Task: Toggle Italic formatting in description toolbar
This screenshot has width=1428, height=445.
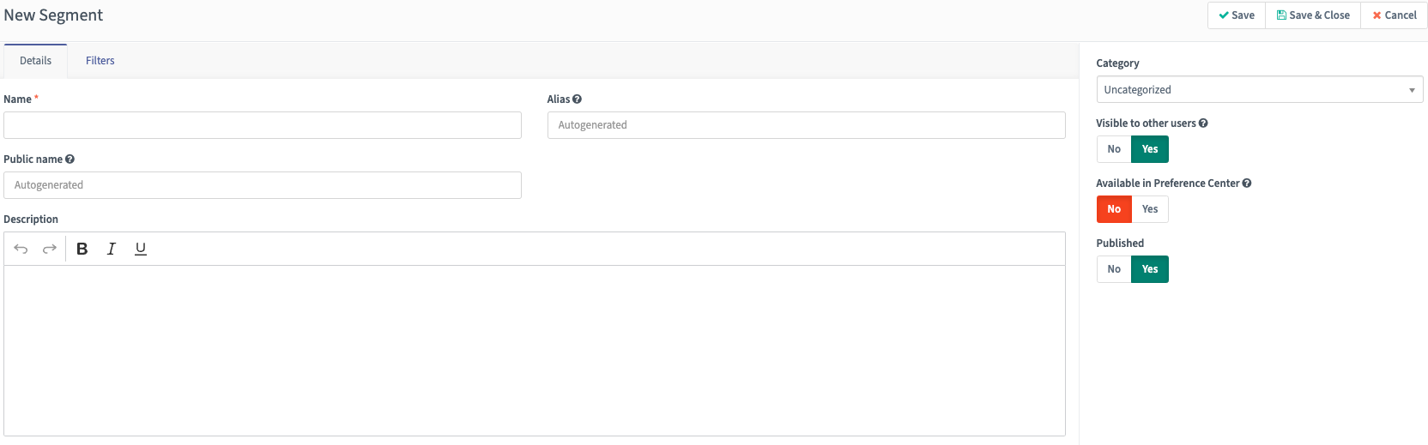Action: pos(111,249)
